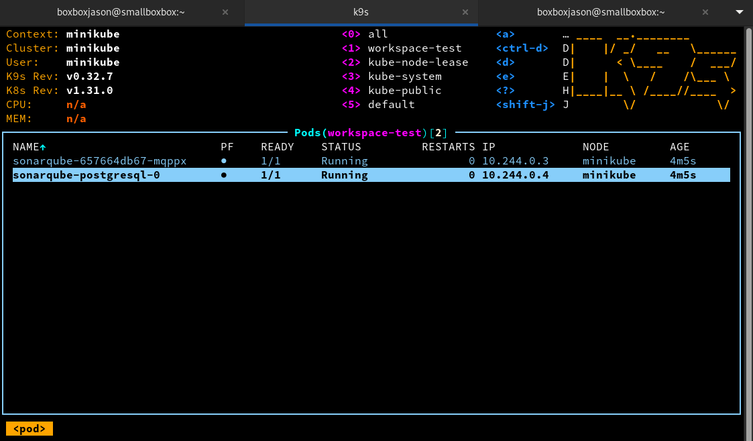This screenshot has width=753, height=441.
Task: Click K9s Rev value v0.32.7
Action: [90, 77]
